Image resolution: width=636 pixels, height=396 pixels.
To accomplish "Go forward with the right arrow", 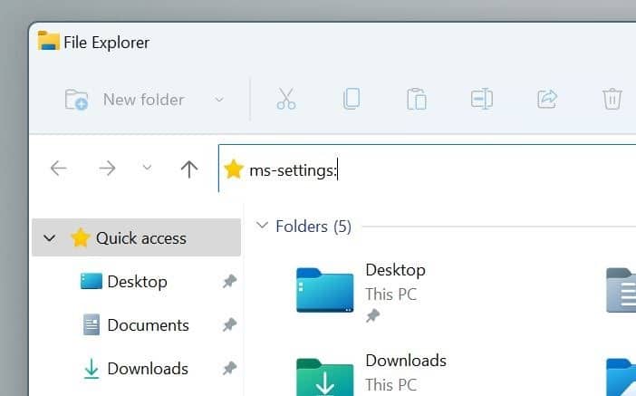I will (x=108, y=168).
